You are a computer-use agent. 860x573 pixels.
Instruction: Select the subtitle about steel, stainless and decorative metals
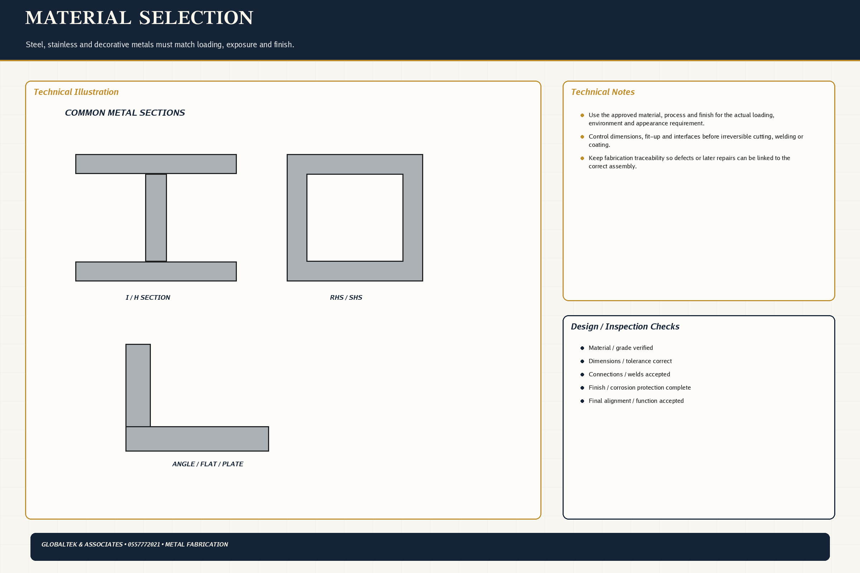pyautogui.click(x=160, y=44)
